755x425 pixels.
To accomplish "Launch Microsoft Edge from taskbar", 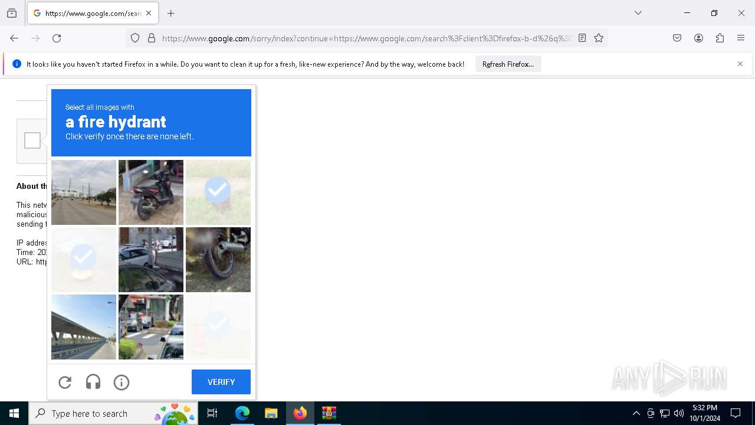I will (x=242, y=413).
